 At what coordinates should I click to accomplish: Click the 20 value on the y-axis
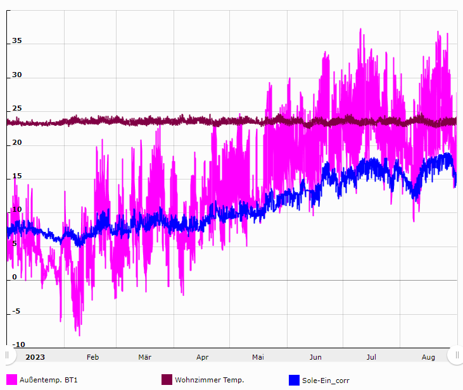click(x=17, y=142)
